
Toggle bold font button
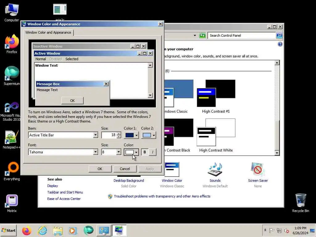[x=144, y=152]
